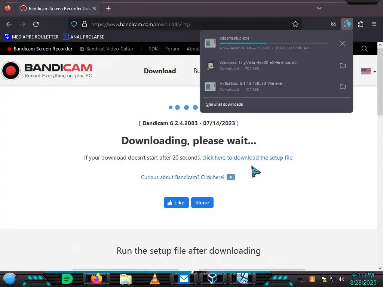Save page to Pocket
Viewport: 383px width, 287px height.
coord(333,24)
